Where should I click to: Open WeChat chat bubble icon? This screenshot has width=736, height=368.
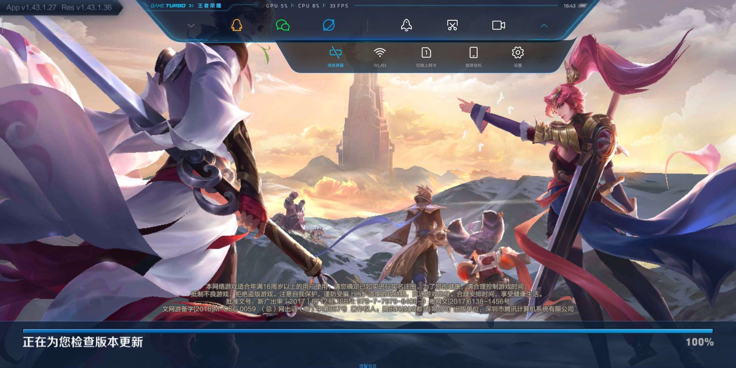pyautogui.click(x=283, y=25)
